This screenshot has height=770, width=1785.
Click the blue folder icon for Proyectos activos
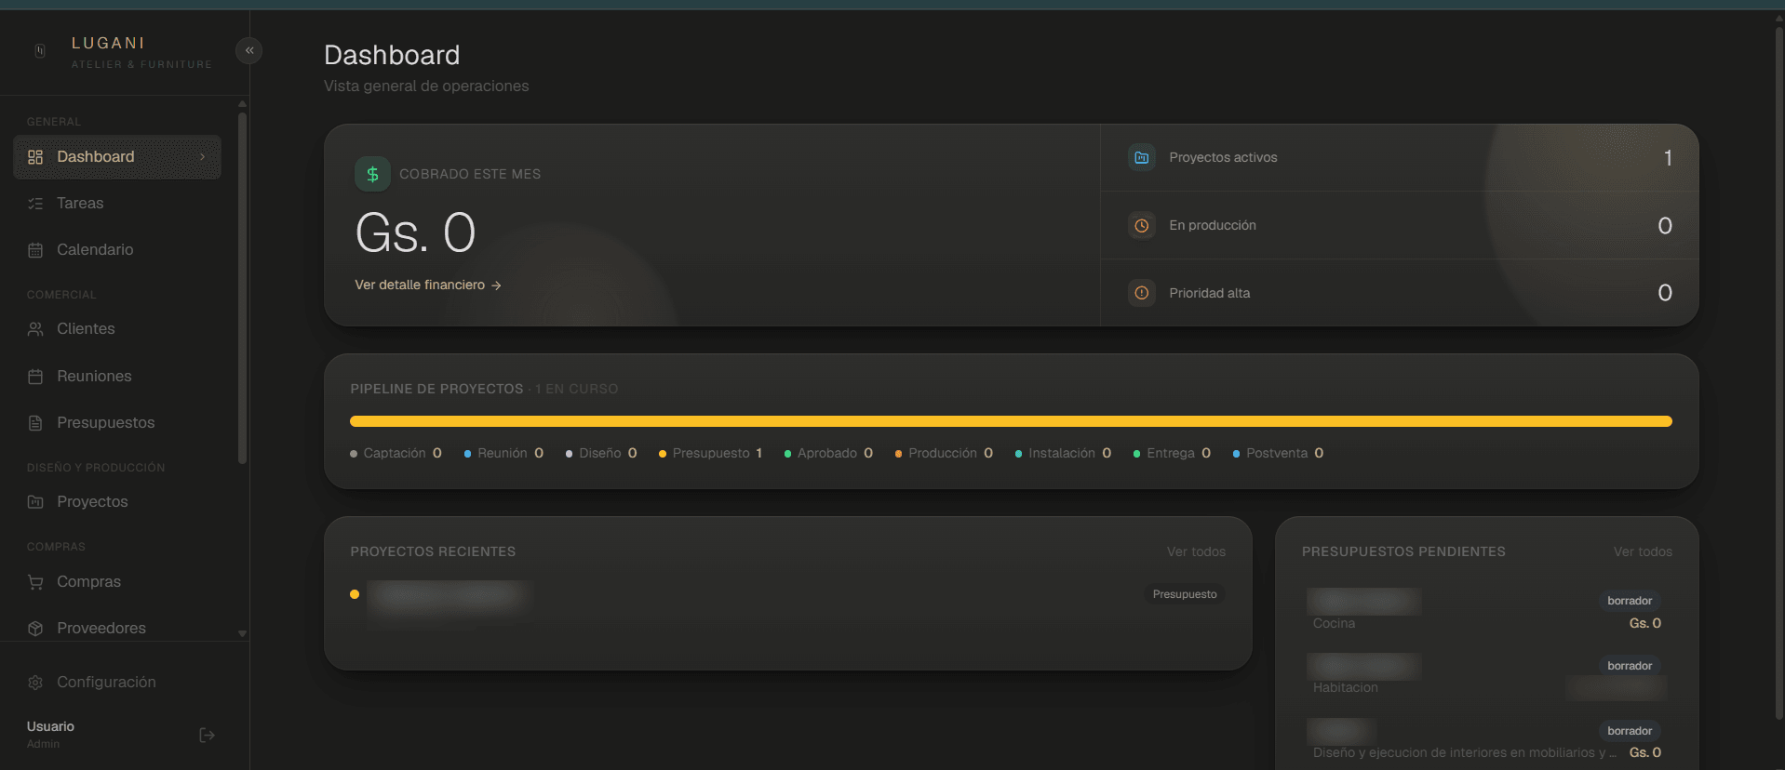click(x=1142, y=157)
